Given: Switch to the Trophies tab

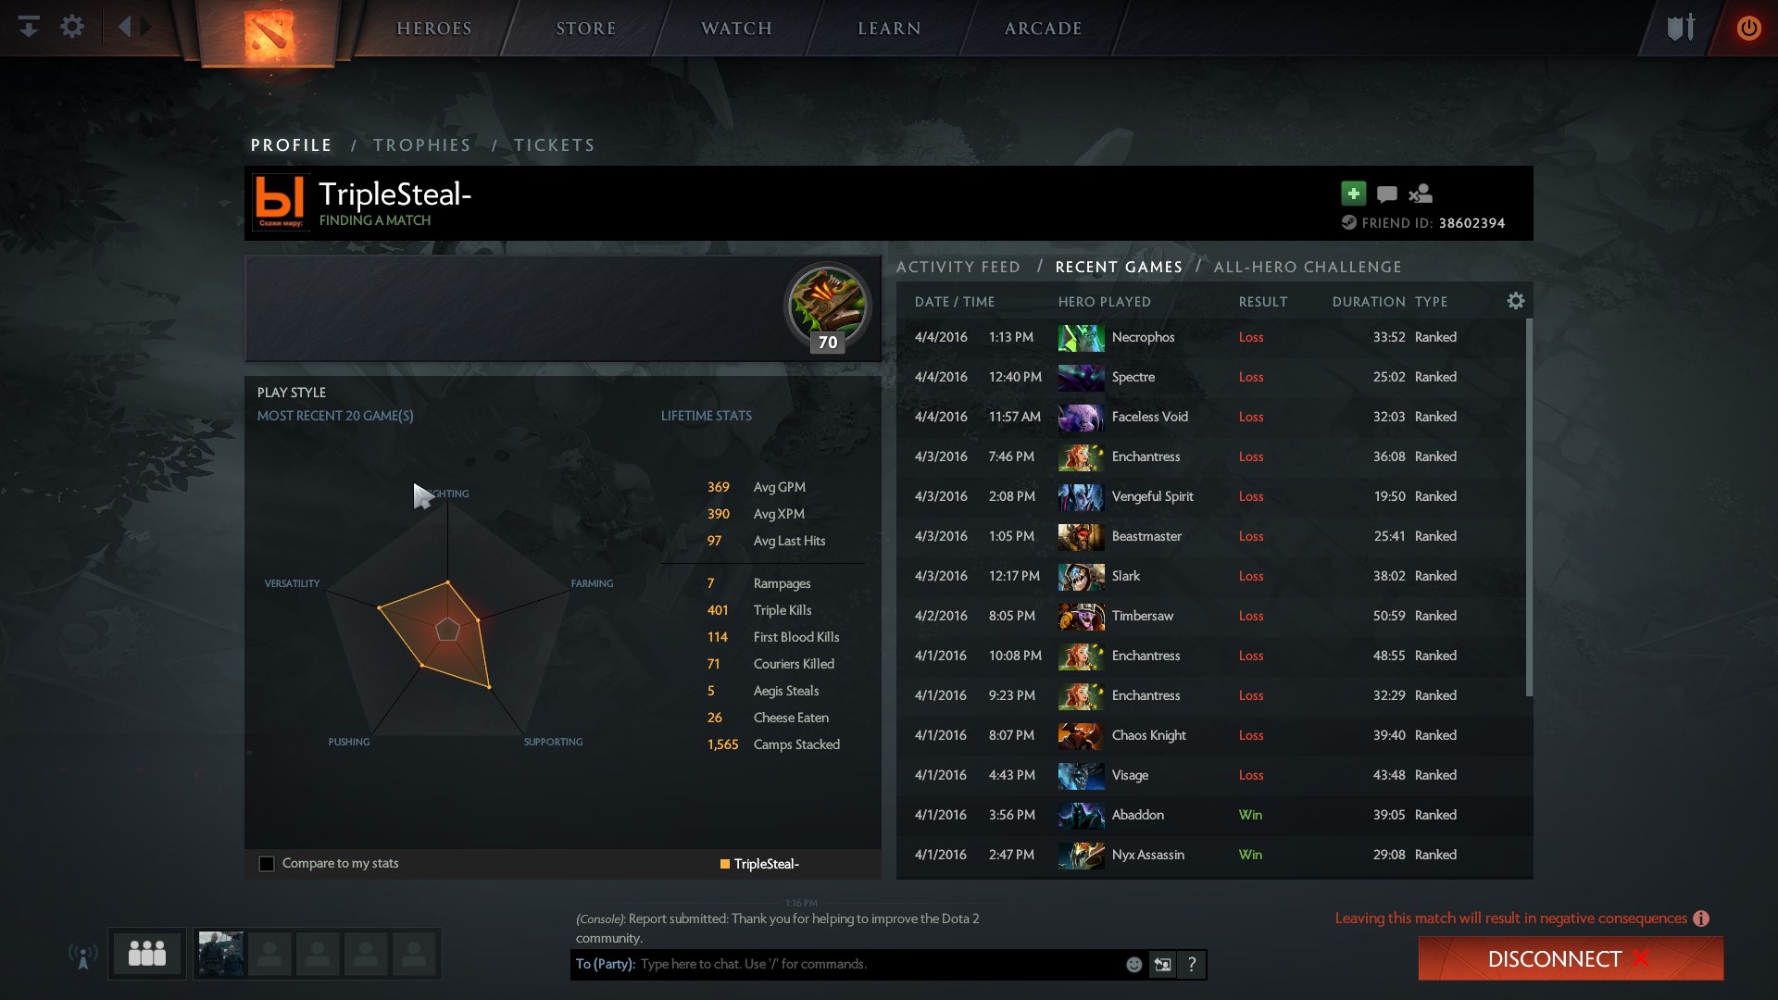Looking at the screenshot, I should pyautogui.click(x=422, y=145).
